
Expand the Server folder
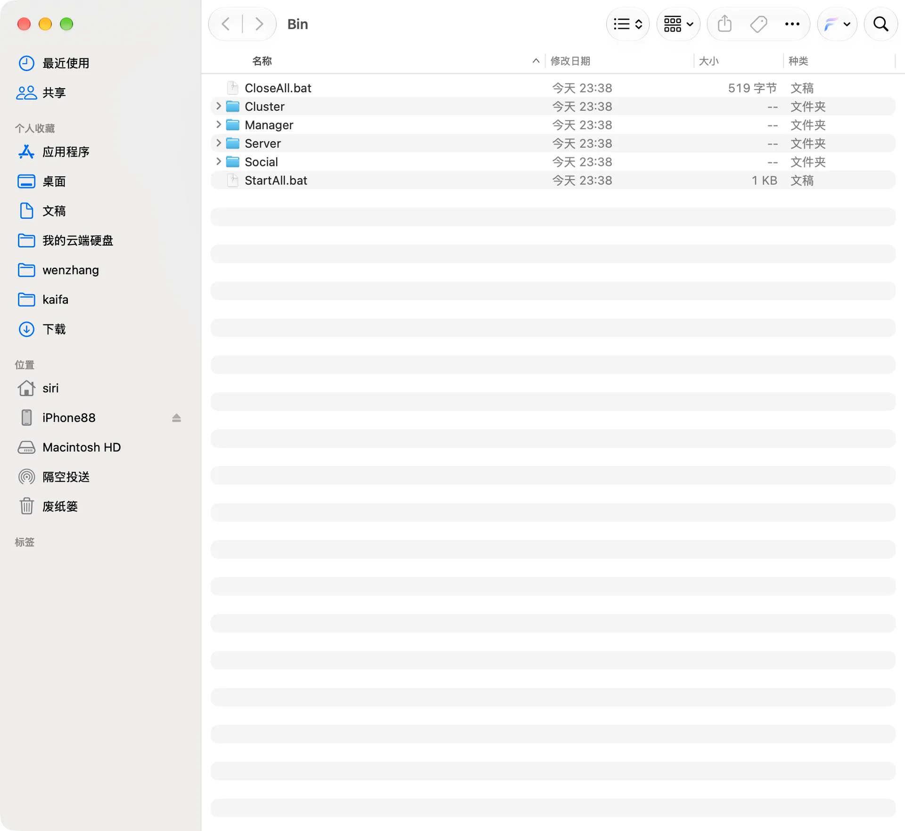click(x=218, y=143)
